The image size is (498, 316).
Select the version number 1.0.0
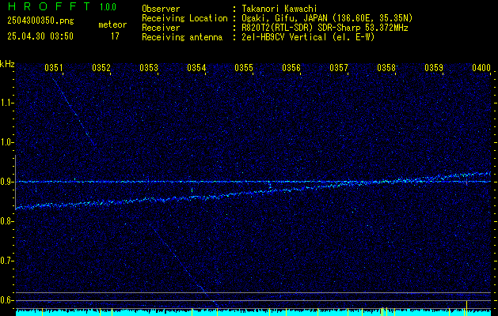click(108, 7)
